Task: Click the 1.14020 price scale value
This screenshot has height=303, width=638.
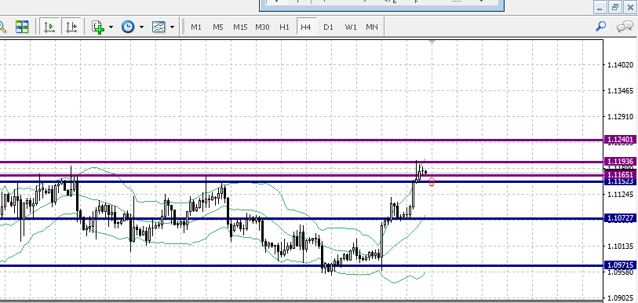Action: pyautogui.click(x=620, y=64)
